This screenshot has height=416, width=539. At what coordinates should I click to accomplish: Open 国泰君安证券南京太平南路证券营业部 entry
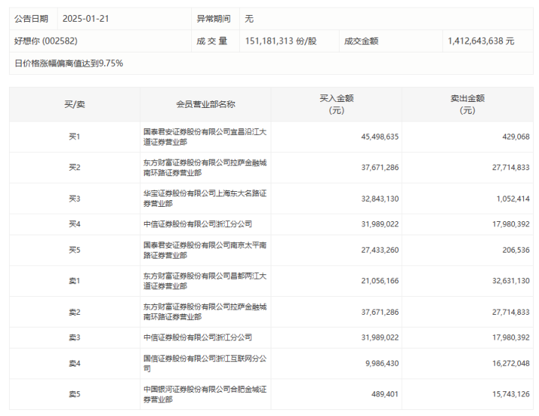click(205, 250)
